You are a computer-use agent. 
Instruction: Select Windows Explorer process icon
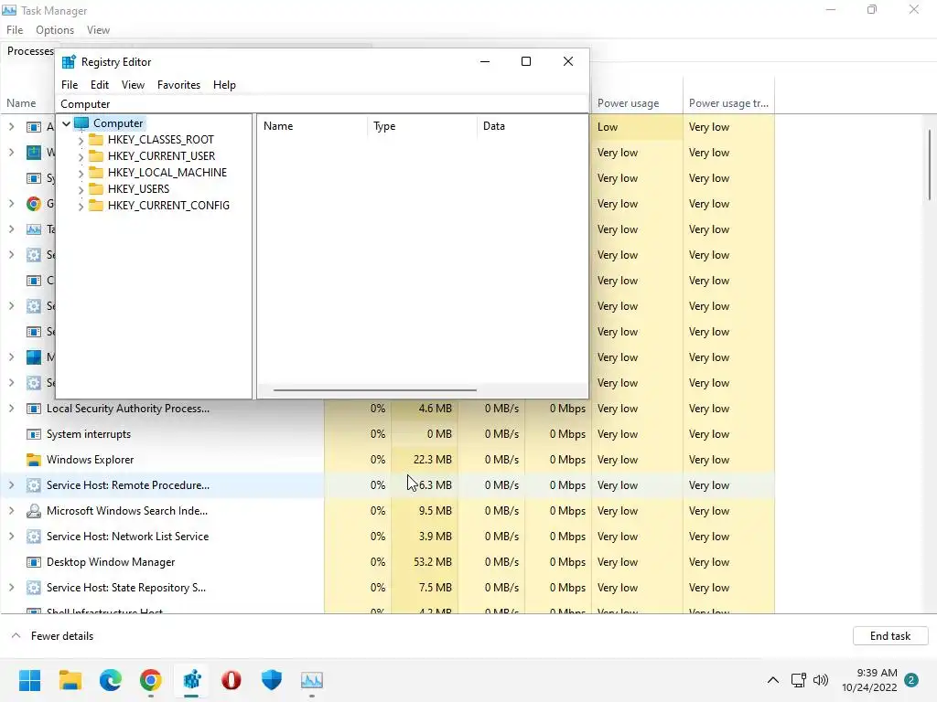coord(34,460)
